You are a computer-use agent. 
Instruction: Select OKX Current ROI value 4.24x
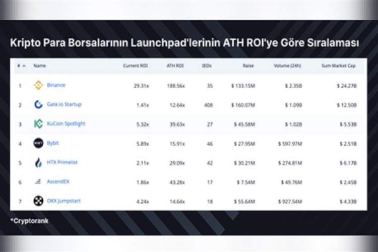143,202
